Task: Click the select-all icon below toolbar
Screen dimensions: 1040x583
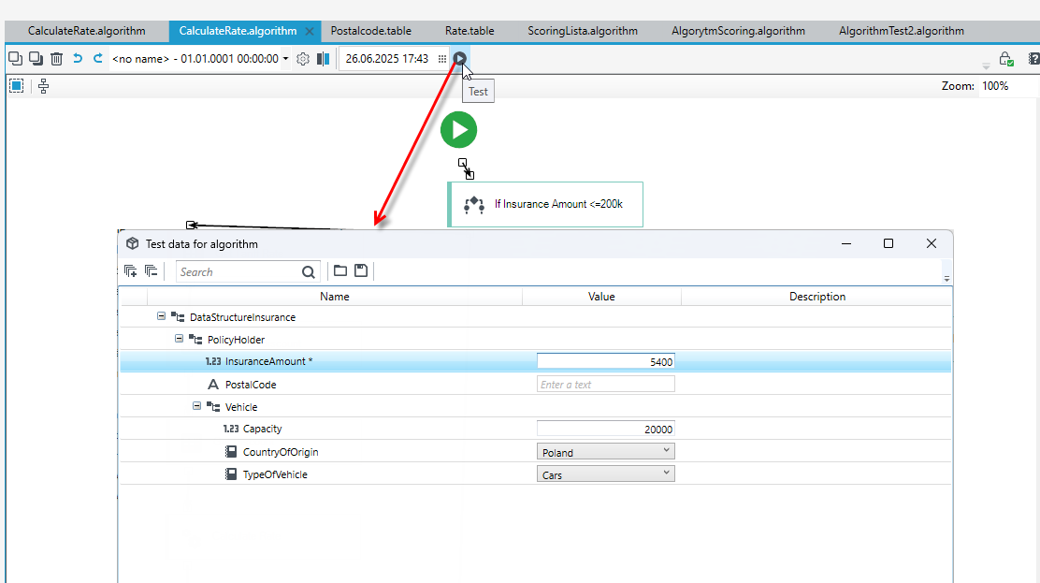Action: (17, 86)
